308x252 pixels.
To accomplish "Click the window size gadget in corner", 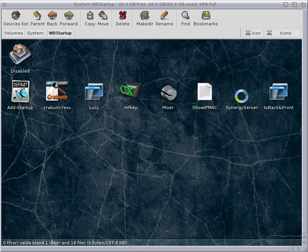I will click(305, 249).
